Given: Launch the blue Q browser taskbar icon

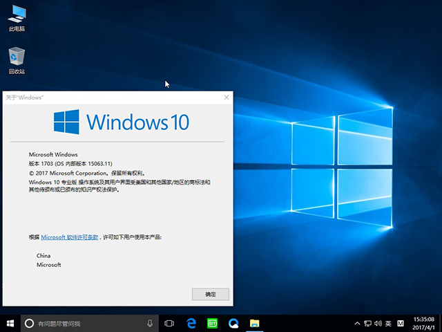Looking at the screenshot, I should [x=233, y=323].
